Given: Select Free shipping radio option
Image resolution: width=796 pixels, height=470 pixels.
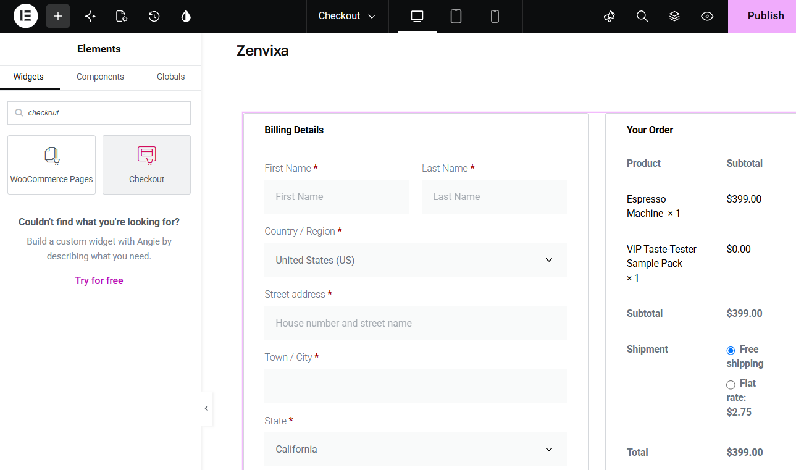Looking at the screenshot, I should click(x=731, y=350).
